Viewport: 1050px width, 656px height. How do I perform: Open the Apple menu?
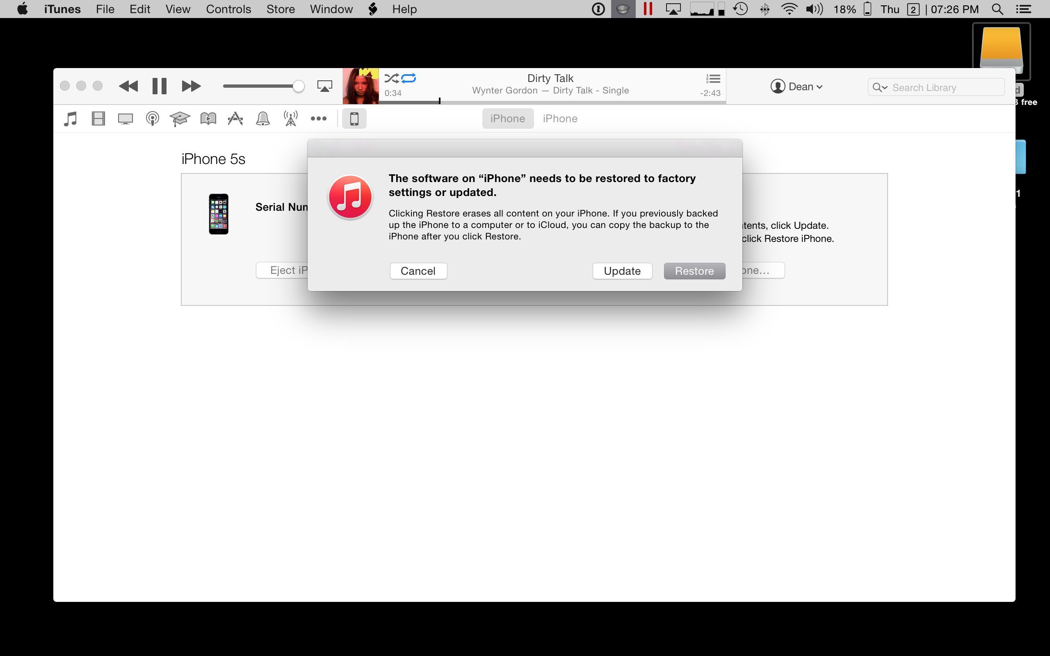point(23,9)
